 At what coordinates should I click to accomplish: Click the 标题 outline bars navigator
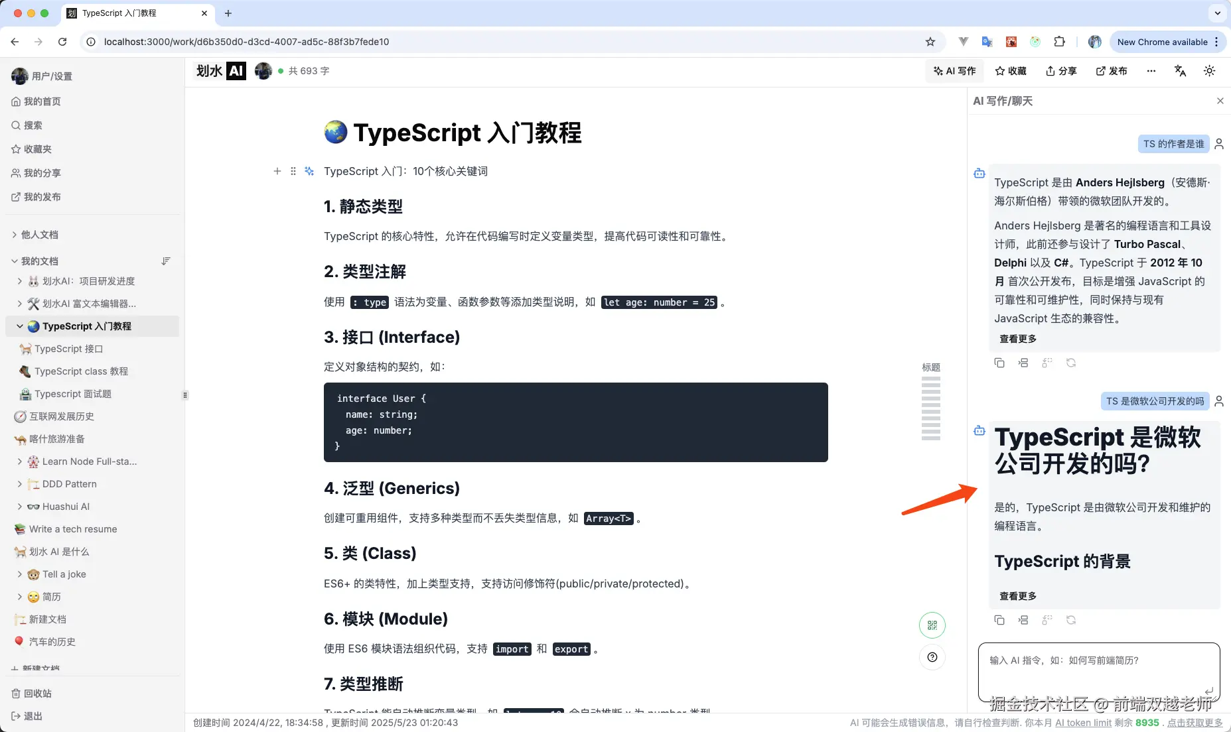[931, 408]
